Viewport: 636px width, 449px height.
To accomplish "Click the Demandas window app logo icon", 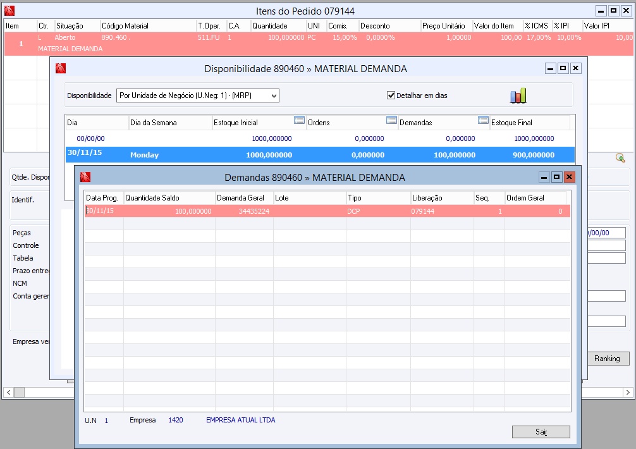I will coord(85,177).
